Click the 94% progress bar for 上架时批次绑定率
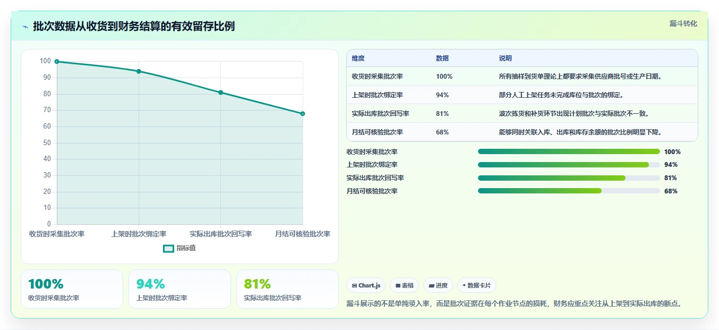 (x=569, y=165)
